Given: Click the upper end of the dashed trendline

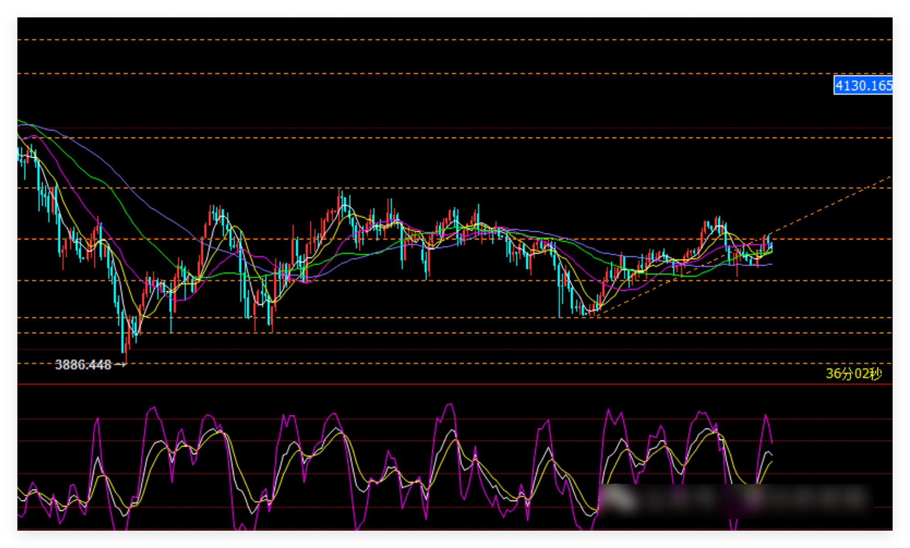Looking at the screenshot, I should click(x=889, y=177).
